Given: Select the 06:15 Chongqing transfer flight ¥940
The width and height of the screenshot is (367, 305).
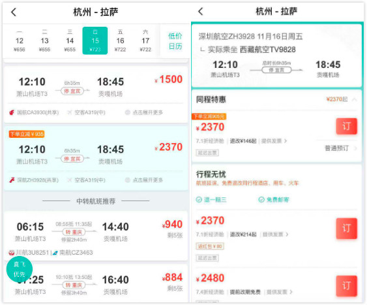Looking at the screenshot, I should click(x=96, y=236).
